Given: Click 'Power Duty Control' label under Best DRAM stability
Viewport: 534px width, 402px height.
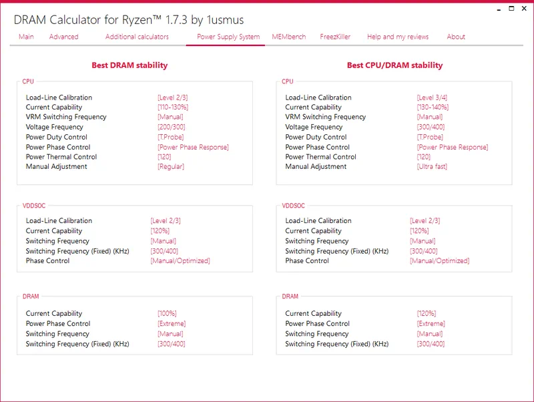Looking at the screenshot, I should [57, 137].
